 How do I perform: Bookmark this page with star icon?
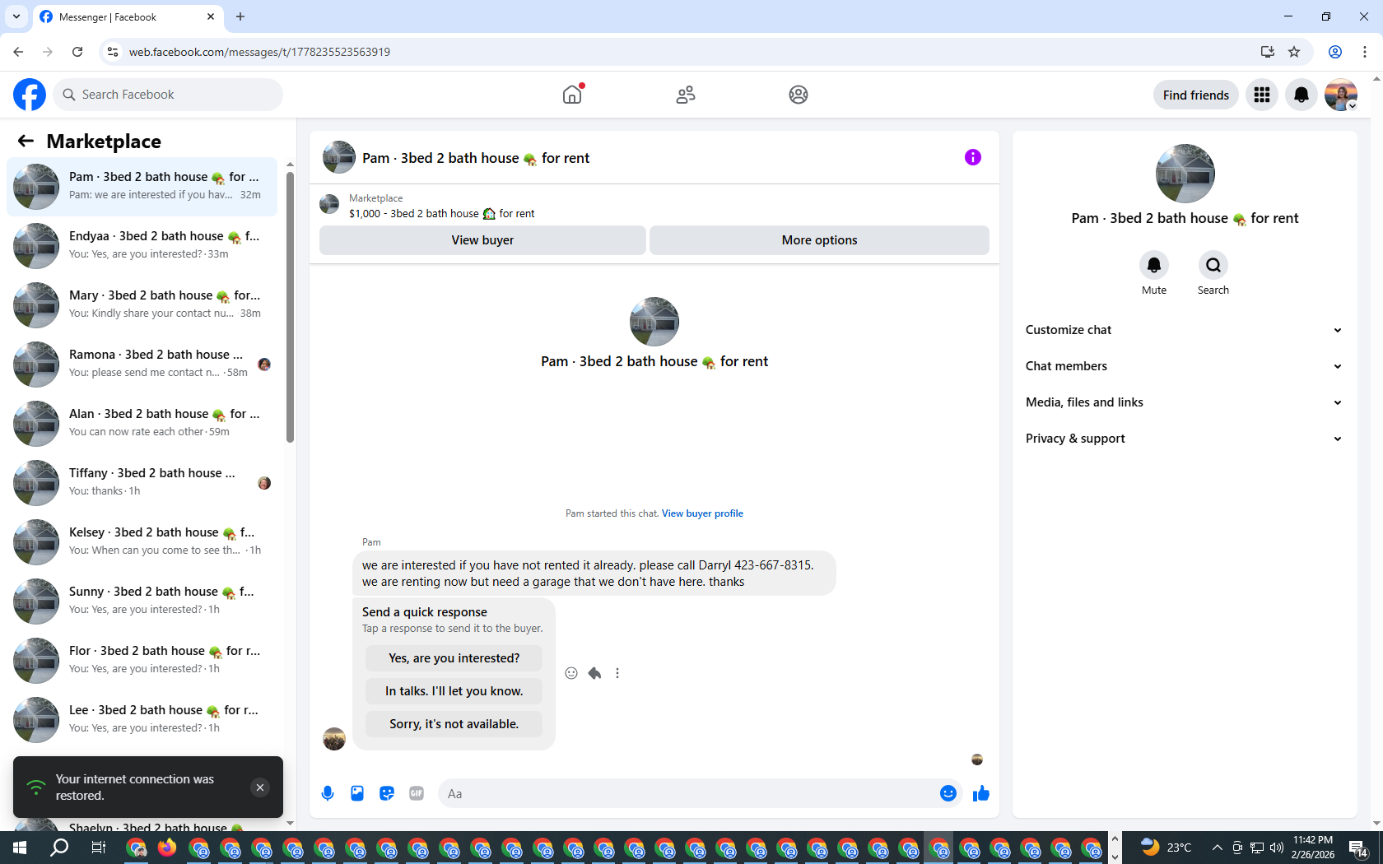coord(1294,52)
